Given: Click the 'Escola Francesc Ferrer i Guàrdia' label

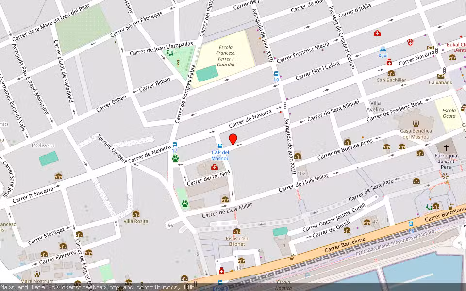Looking at the screenshot, I should [x=226, y=56].
